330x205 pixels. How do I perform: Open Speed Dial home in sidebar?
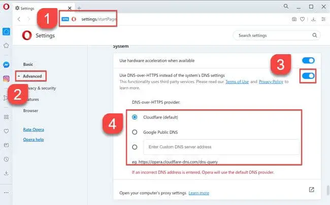click(6, 32)
